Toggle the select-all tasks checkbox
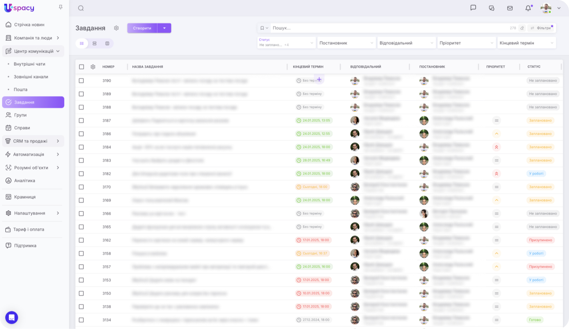Screen dimensions: 569x329 pos(81,67)
